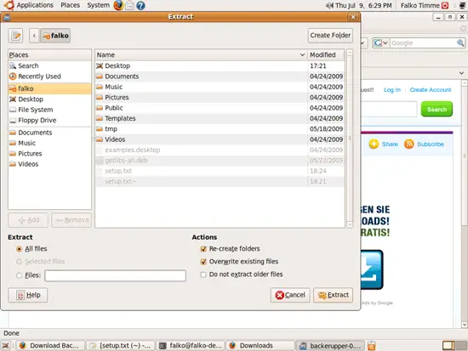Select falko home in Places sidebar
This screenshot has height=351, width=468.
[49, 88]
